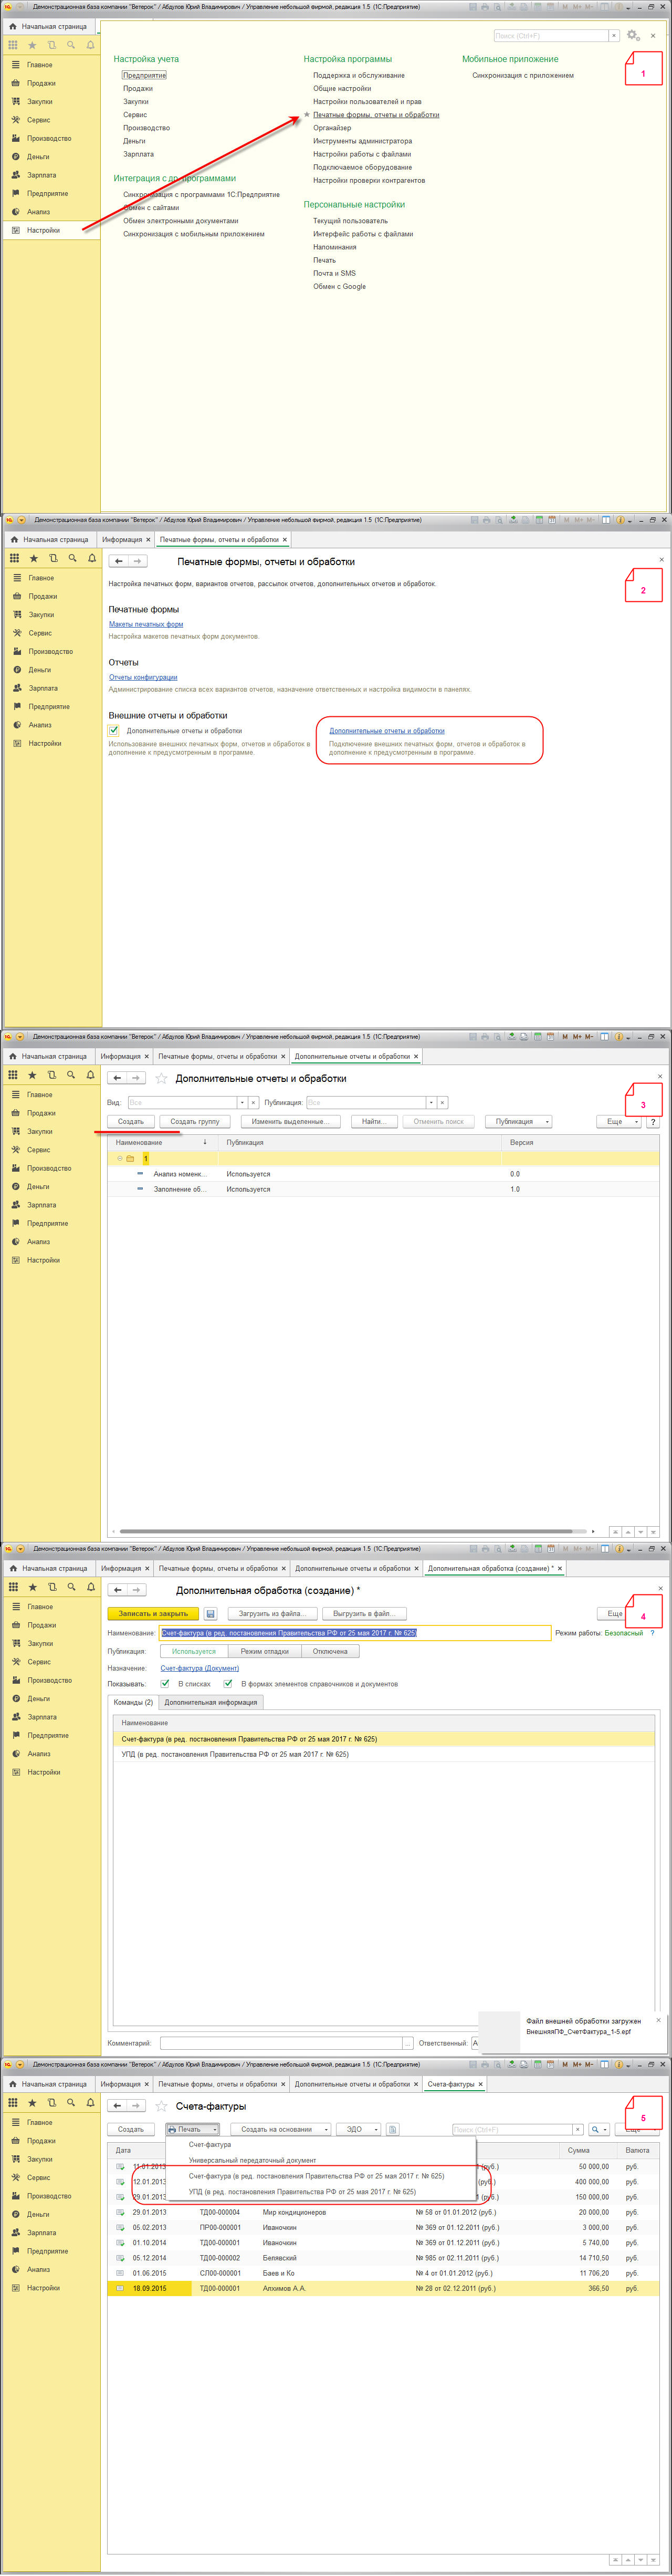Screen dimensions: 672x2576
Task: Open the Отчеты конфигурации link
Action: coord(143,677)
